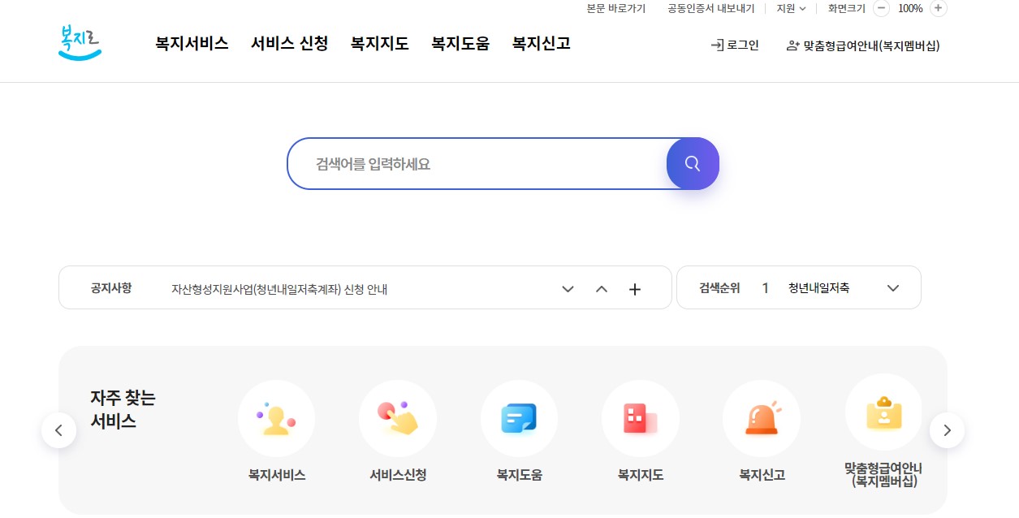
Task: Open 복지도움 via its chat bubble icon
Action: click(519, 418)
